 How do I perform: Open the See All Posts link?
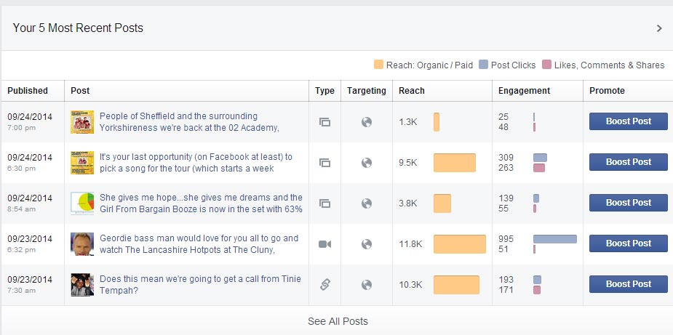(x=338, y=321)
